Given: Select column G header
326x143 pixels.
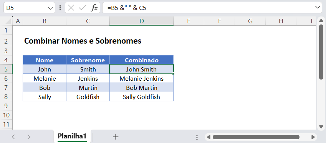Looking at the screenshot, I should (x=250, y=21).
